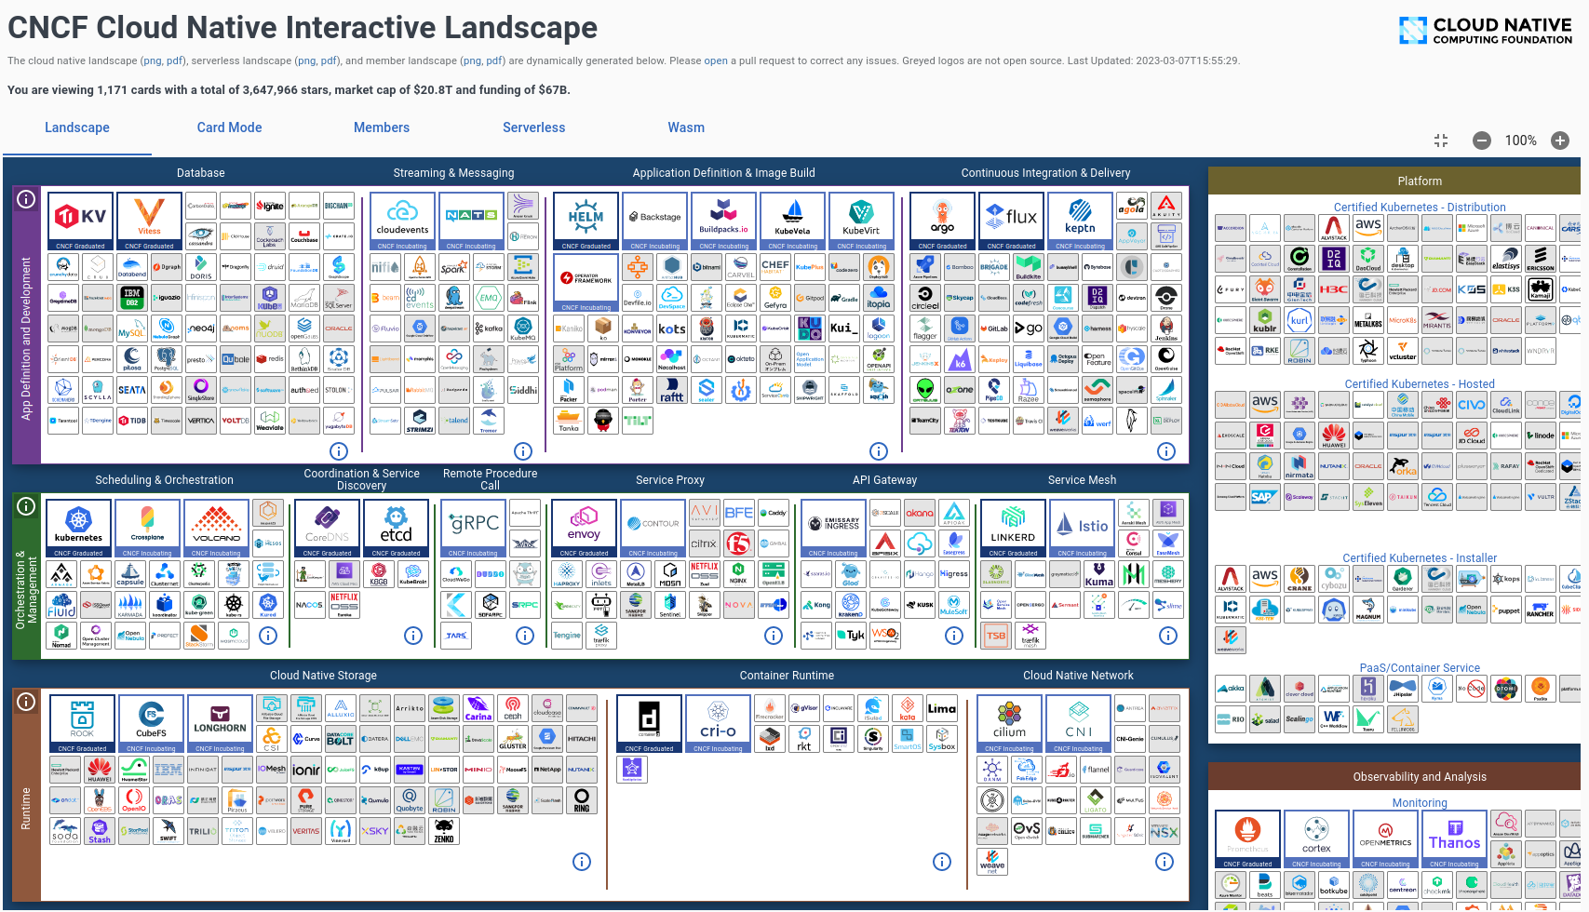Open the Backstage project card
Image resolution: width=1589 pixels, height=912 pixels.
tap(655, 221)
